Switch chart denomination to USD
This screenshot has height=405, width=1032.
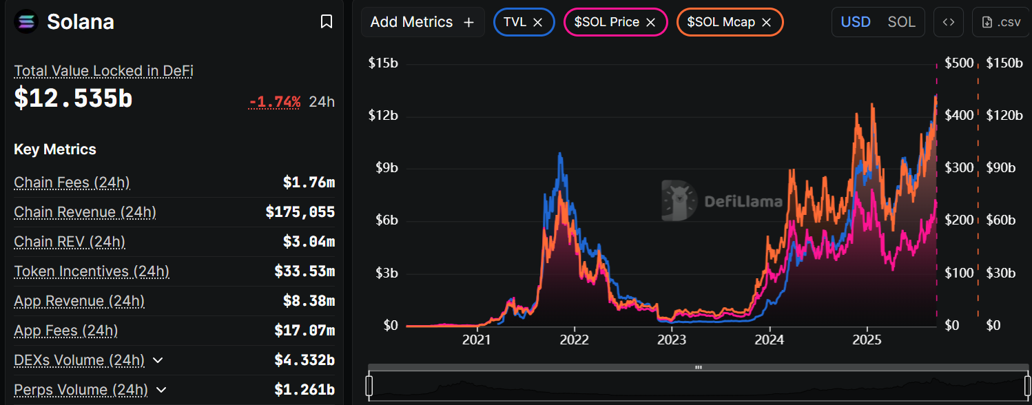pos(856,22)
